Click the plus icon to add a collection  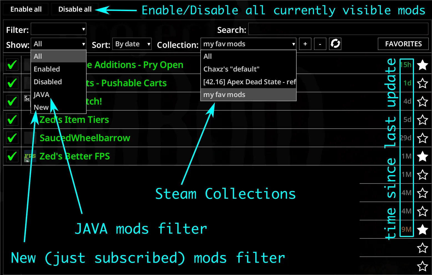[305, 44]
